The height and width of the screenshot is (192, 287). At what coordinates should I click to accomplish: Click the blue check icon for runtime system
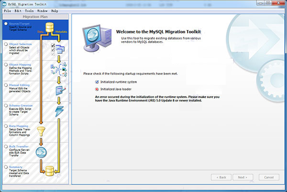point(97,82)
